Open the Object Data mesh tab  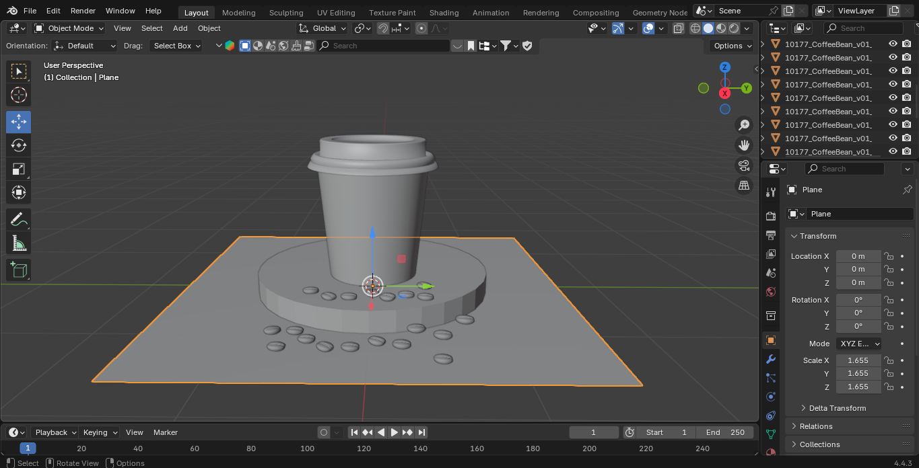[771, 434]
